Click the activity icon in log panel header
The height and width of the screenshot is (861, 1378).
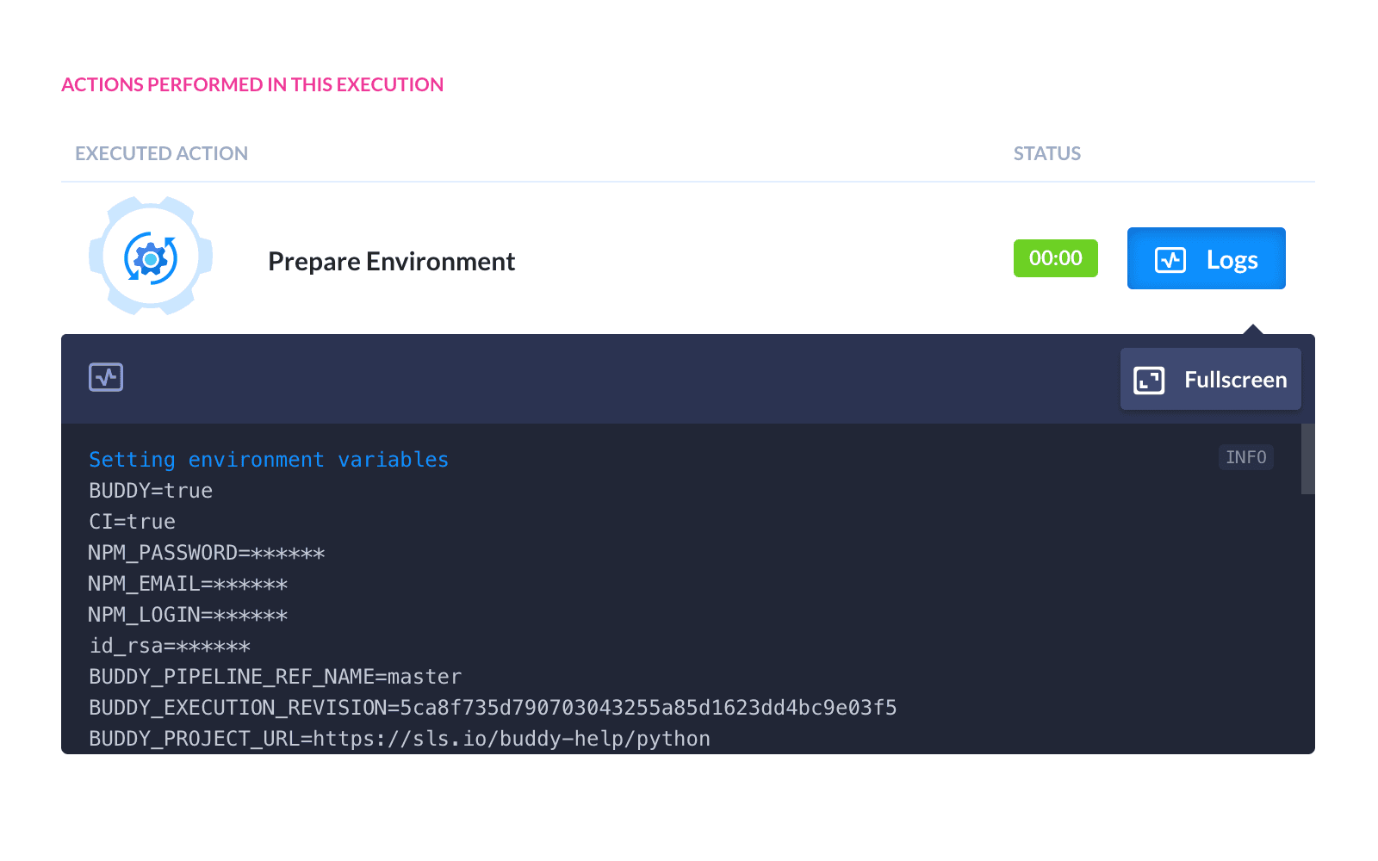[x=106, y=377]
